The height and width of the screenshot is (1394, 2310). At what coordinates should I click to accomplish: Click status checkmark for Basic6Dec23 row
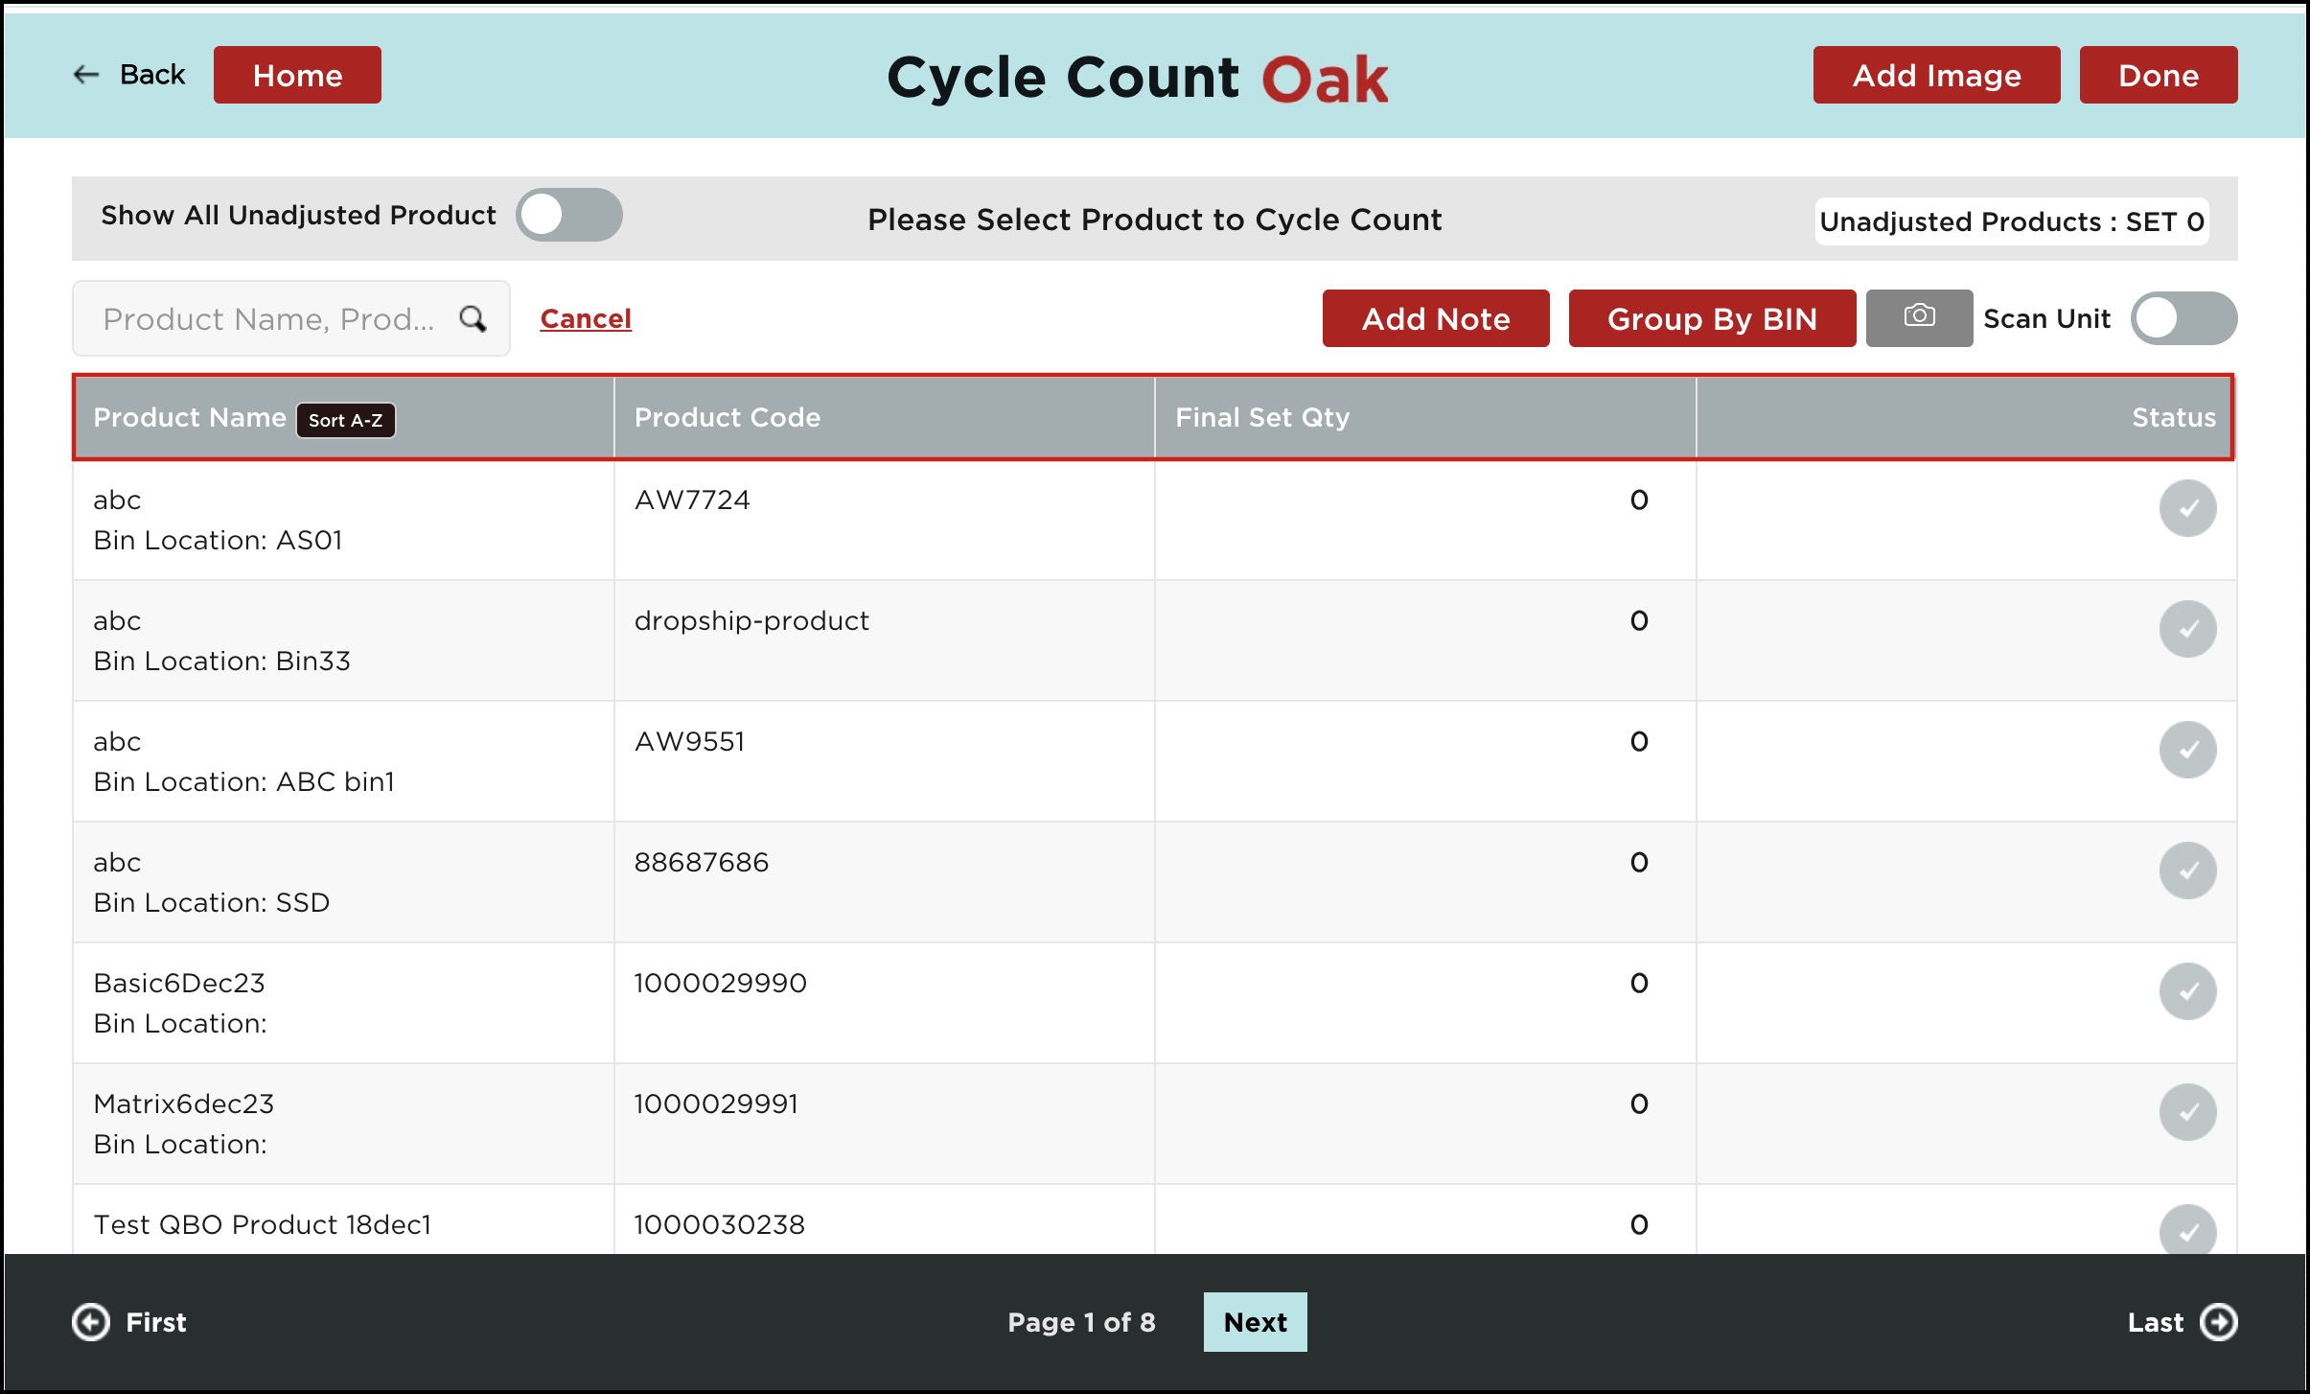(2187, 991)
